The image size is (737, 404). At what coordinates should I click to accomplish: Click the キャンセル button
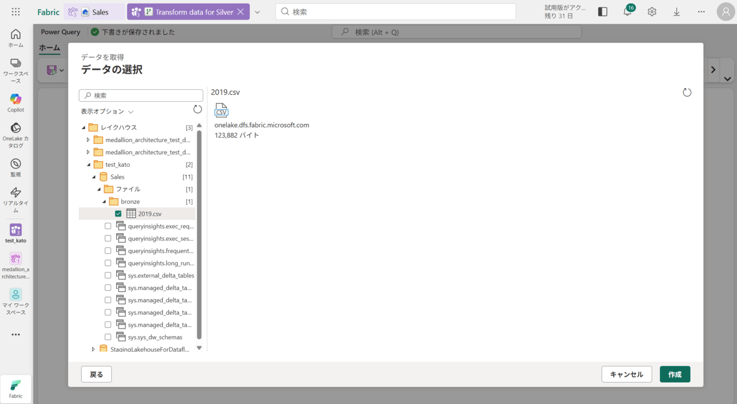(x=626, y=374)
